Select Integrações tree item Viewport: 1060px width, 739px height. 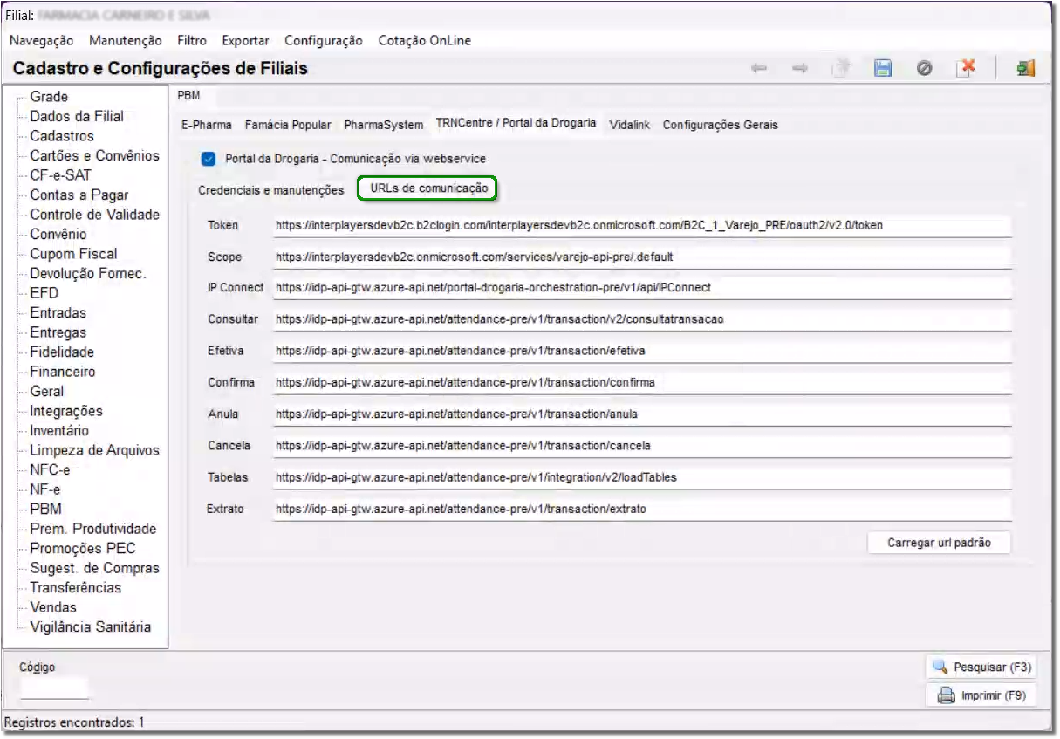coord(66,411)
